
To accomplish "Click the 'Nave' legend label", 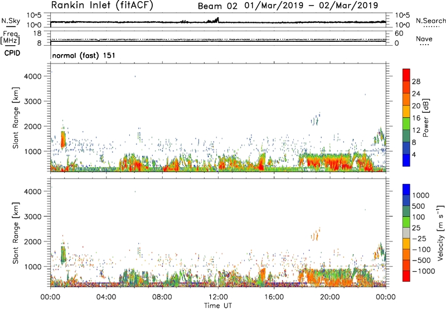I will (x=424, y=38).
